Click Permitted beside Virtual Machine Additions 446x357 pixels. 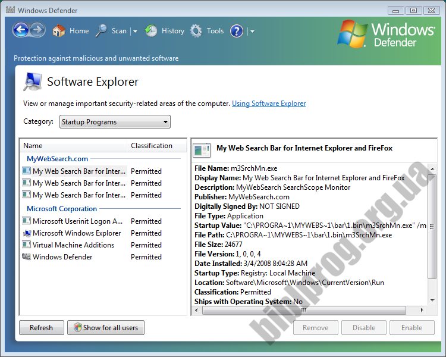(x=146, y=245)
